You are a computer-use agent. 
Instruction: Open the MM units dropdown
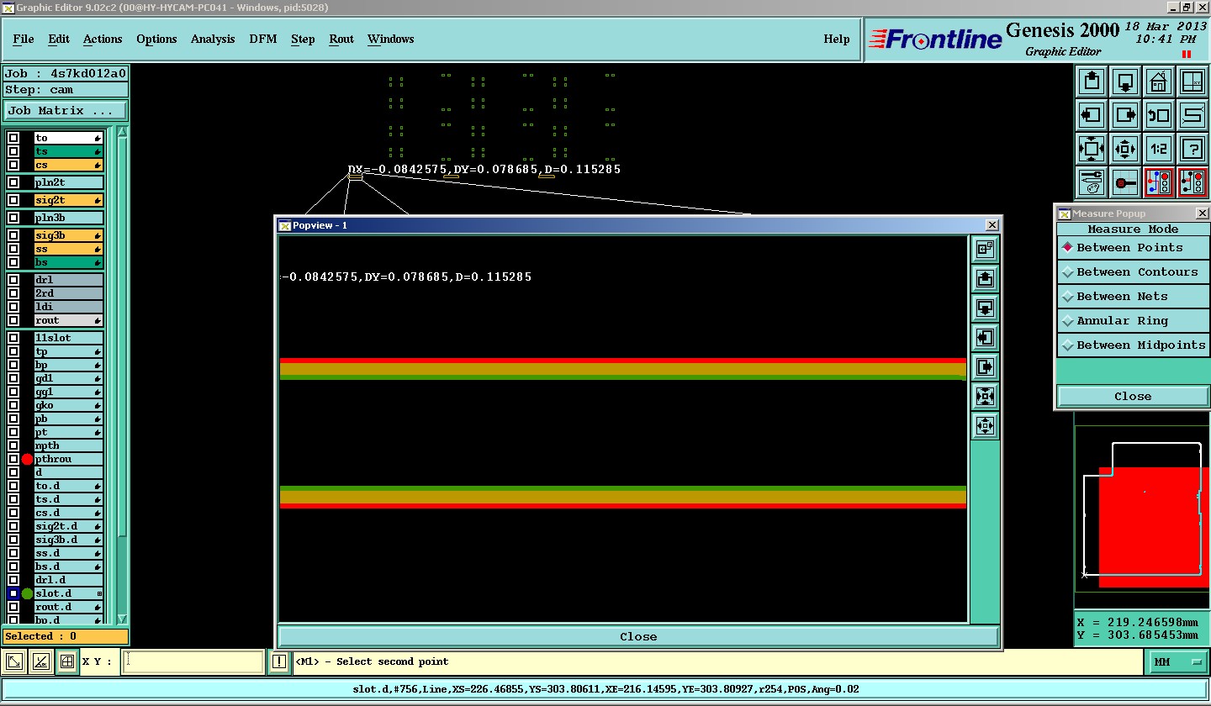pyautogui.click(x=1178, y=662)
